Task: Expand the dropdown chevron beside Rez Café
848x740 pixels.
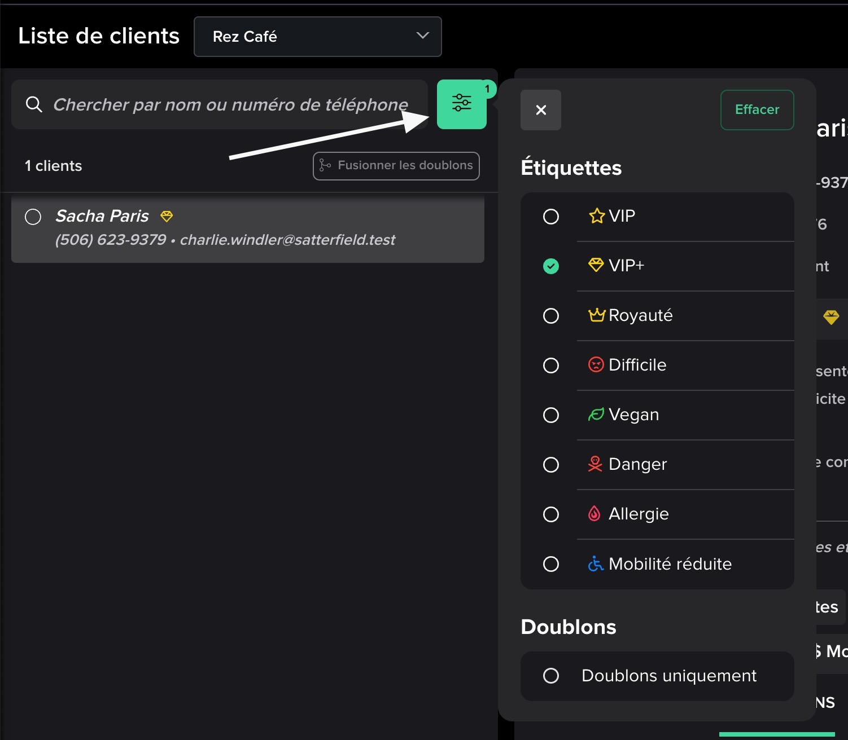Action: 422,36
